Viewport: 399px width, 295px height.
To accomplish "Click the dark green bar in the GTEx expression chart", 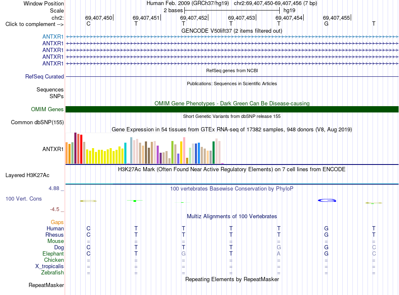I will click(213, 152).
